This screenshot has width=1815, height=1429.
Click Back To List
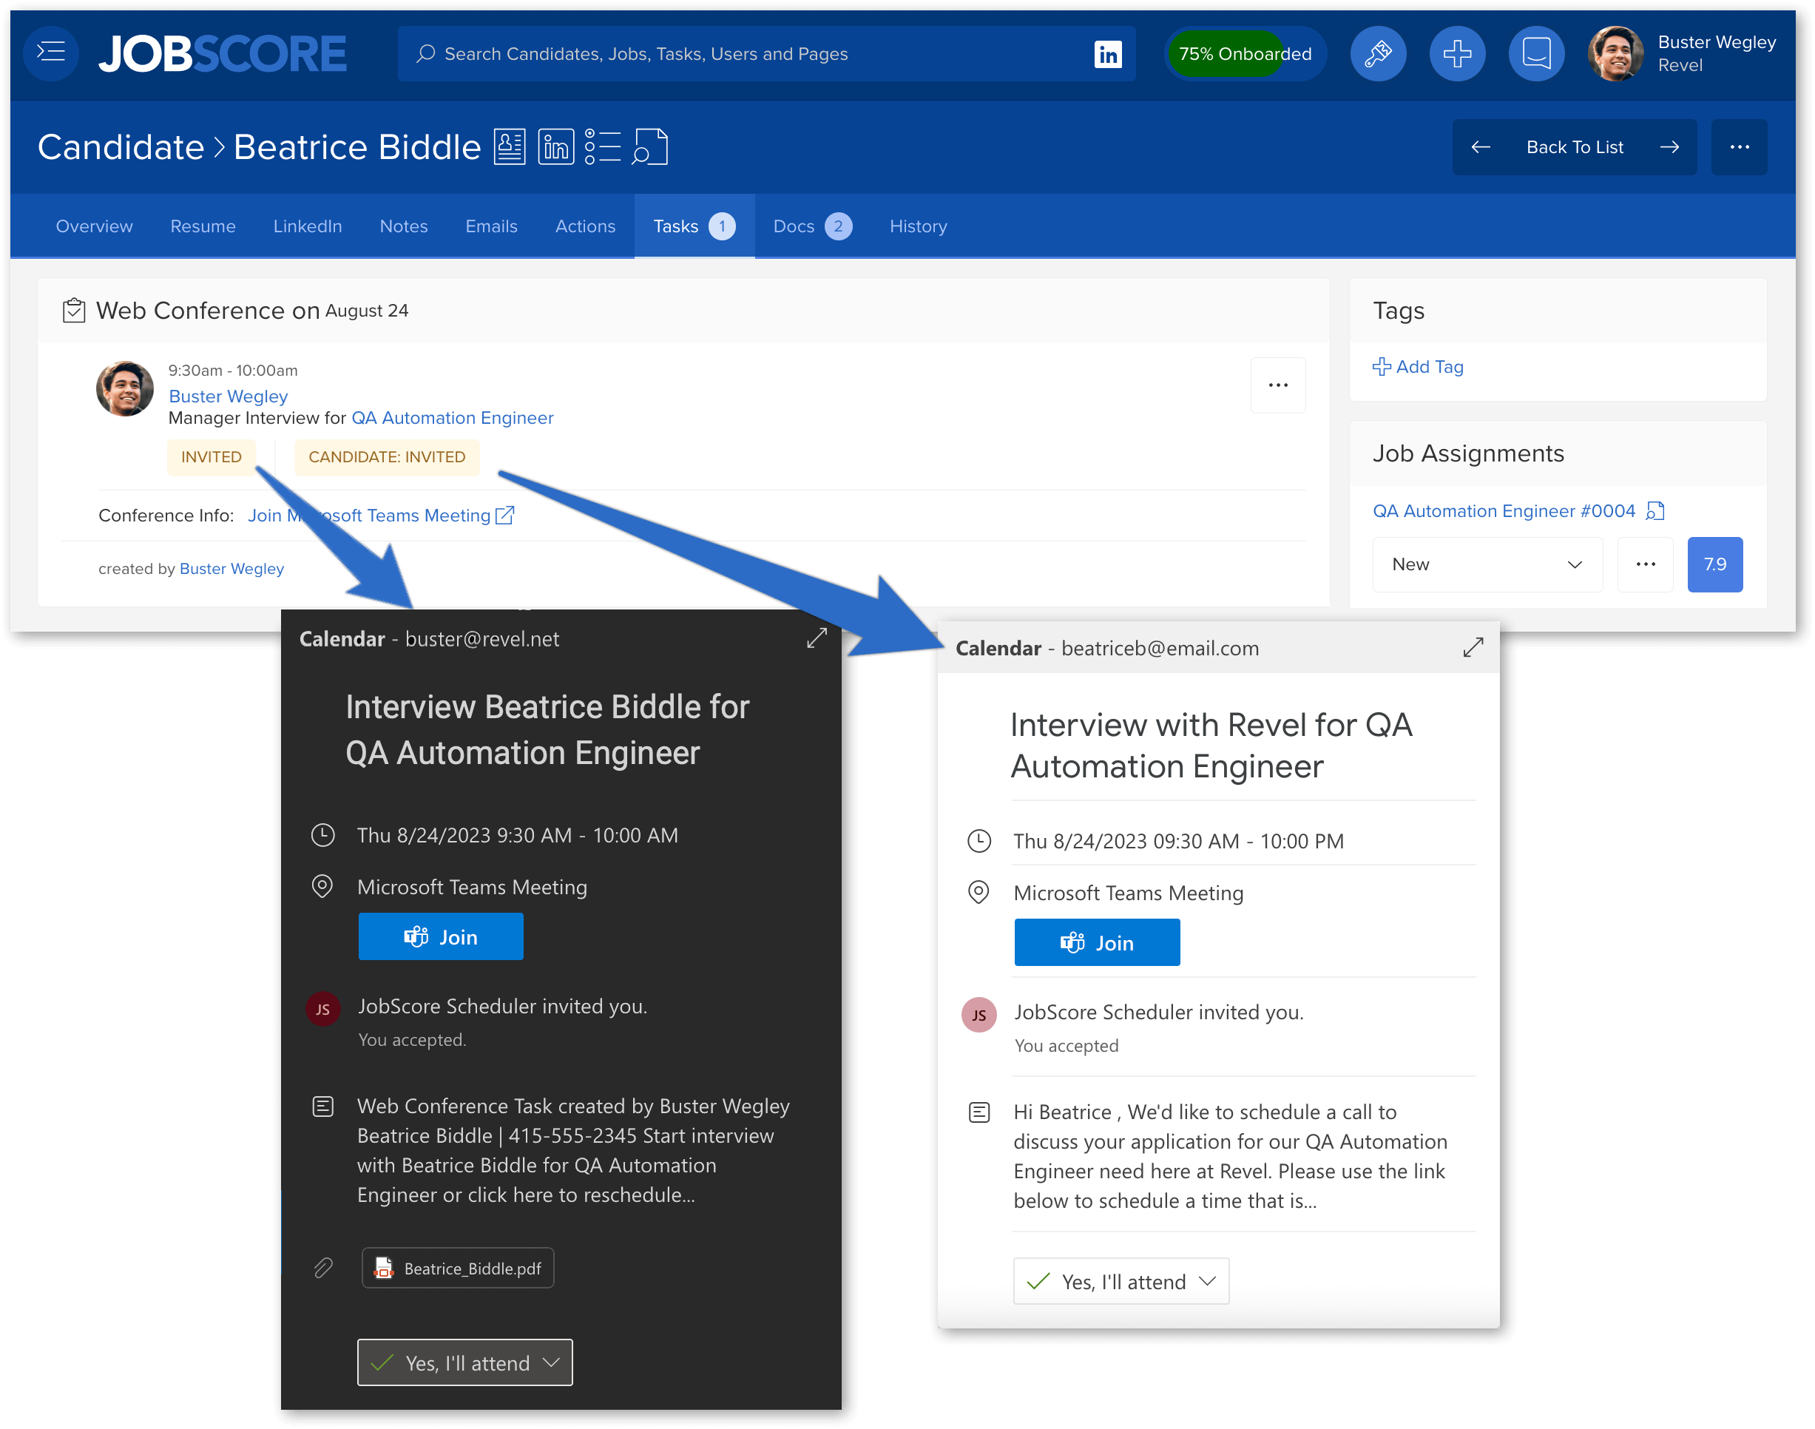tap(1575, 147)
